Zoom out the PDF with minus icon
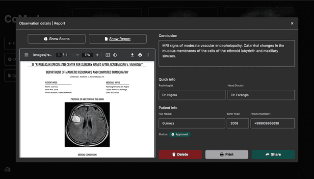The image size is (314, 179). pyautogui.click(x=78, y=55)
